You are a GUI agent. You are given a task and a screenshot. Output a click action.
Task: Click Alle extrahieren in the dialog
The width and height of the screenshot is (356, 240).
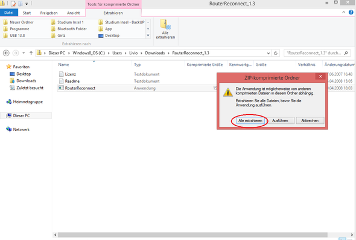[250, 120]
